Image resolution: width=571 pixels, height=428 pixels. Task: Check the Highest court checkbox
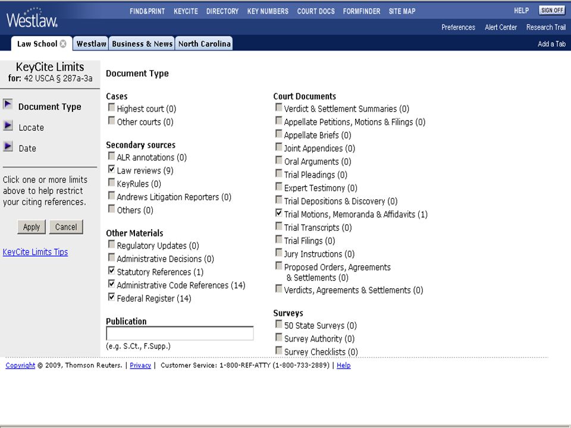(111, 108)
